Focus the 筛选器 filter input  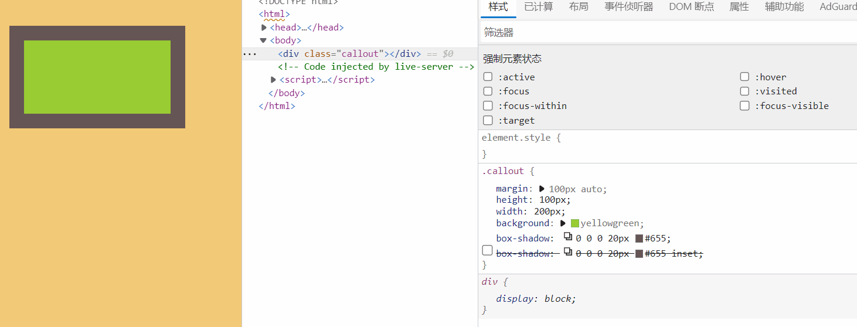point(668,33)
